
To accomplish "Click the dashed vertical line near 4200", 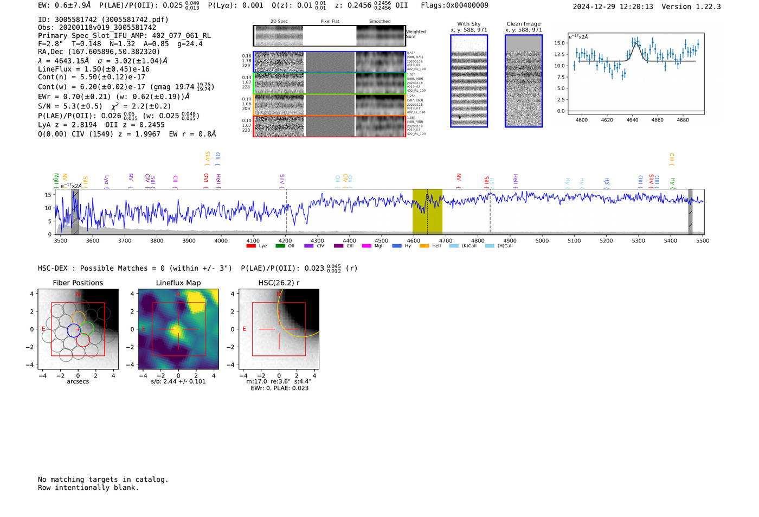I will coord(286,212).
